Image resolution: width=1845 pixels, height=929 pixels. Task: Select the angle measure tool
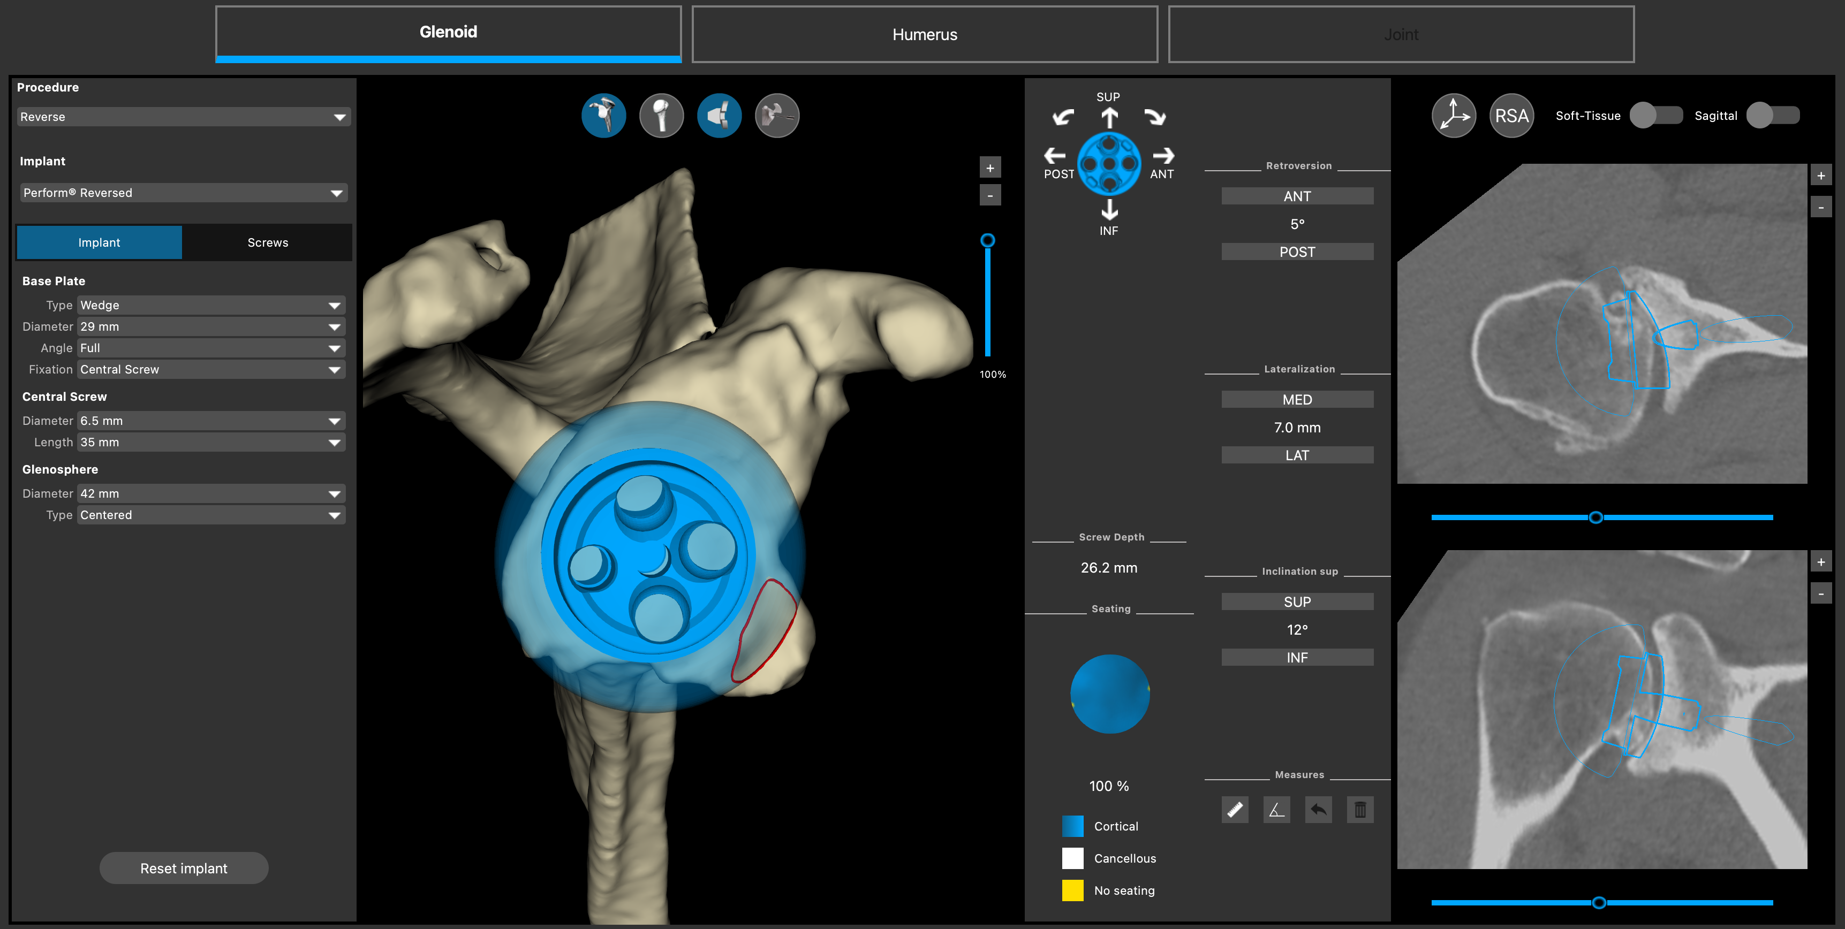[1276, 810]
